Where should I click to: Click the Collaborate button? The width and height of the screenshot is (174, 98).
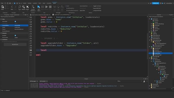click(x=156, y=3)
